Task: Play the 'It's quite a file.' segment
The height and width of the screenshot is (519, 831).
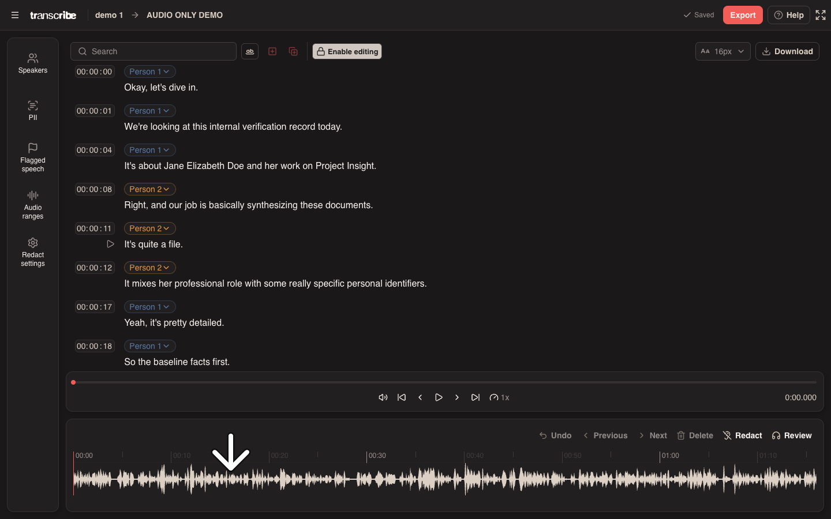Action: pyautogui.click(x=110, y=244)
